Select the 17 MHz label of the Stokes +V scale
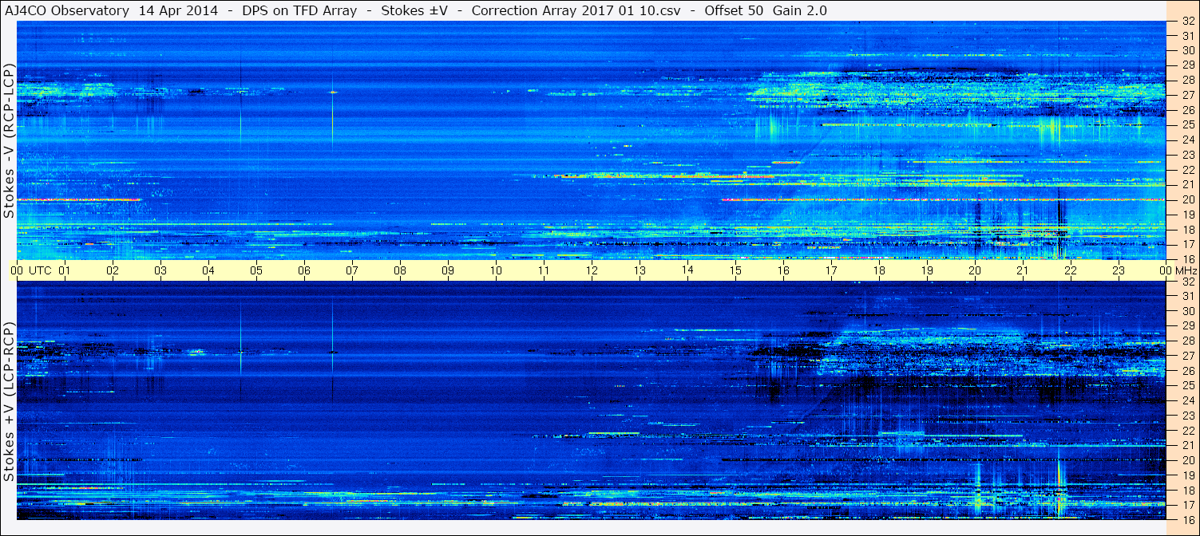This screenshot has width=1200, height=536. [x=1188, y=505]
